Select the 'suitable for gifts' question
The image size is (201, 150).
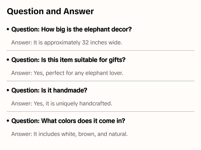[x=68, y=60]
